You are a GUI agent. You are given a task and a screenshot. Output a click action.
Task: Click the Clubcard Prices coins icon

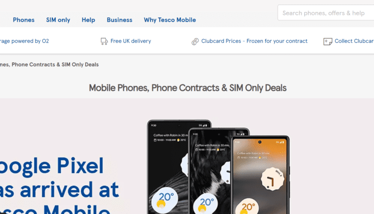coord(195,41)
